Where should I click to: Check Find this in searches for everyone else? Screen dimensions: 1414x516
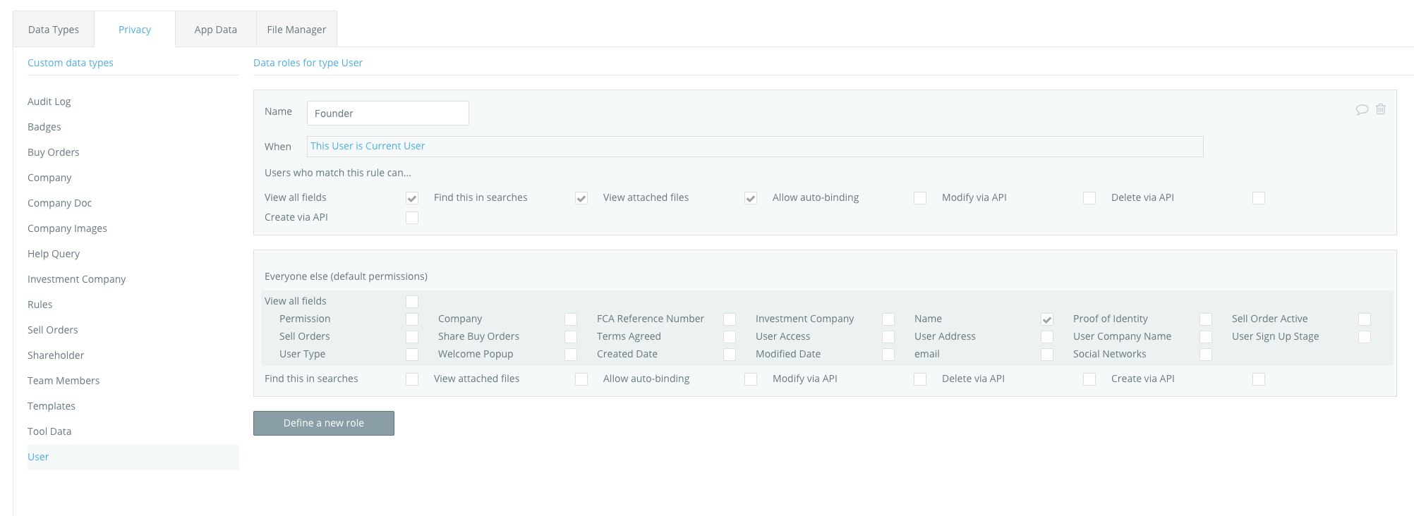click(412, 379)
